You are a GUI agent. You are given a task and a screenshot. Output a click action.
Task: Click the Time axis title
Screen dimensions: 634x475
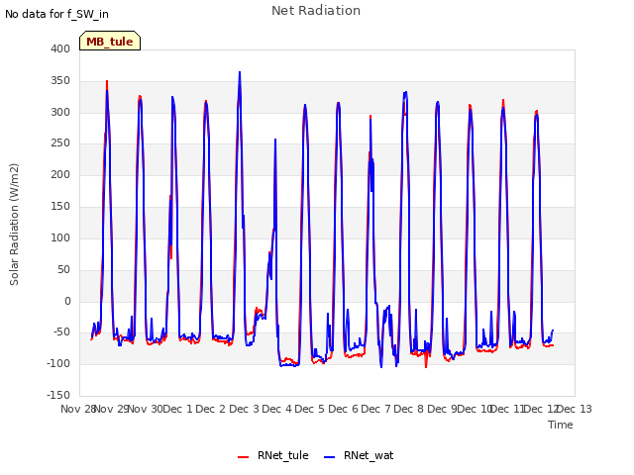click(x=560, y=425)
